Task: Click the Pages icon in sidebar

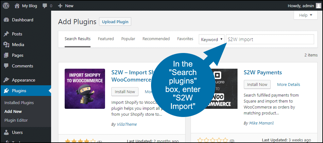Action: pos(6,55)
